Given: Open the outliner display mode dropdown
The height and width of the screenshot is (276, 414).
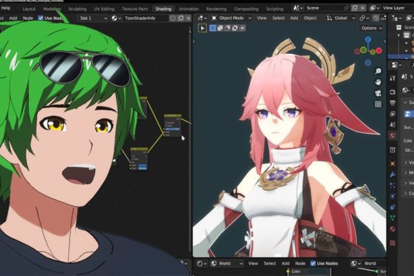Looking at the screenshot, I should click(x=397, y=18).
